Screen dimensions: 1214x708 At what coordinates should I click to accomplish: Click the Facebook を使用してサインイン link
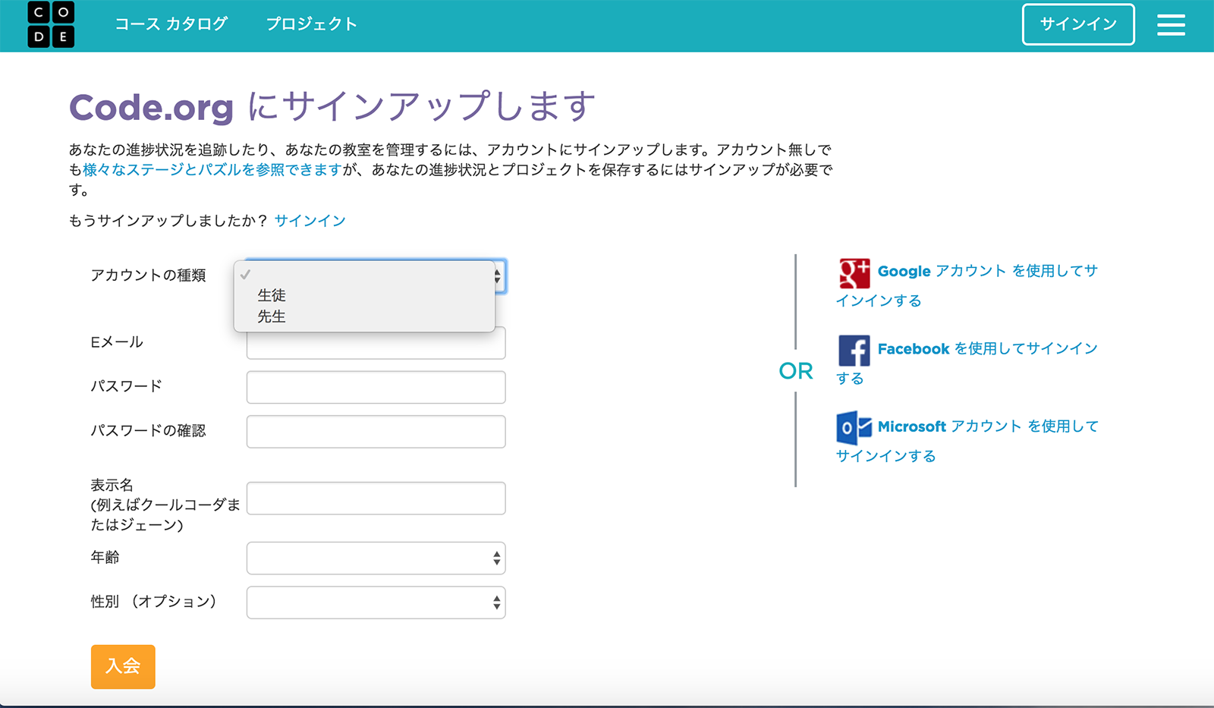click(967, 363)
